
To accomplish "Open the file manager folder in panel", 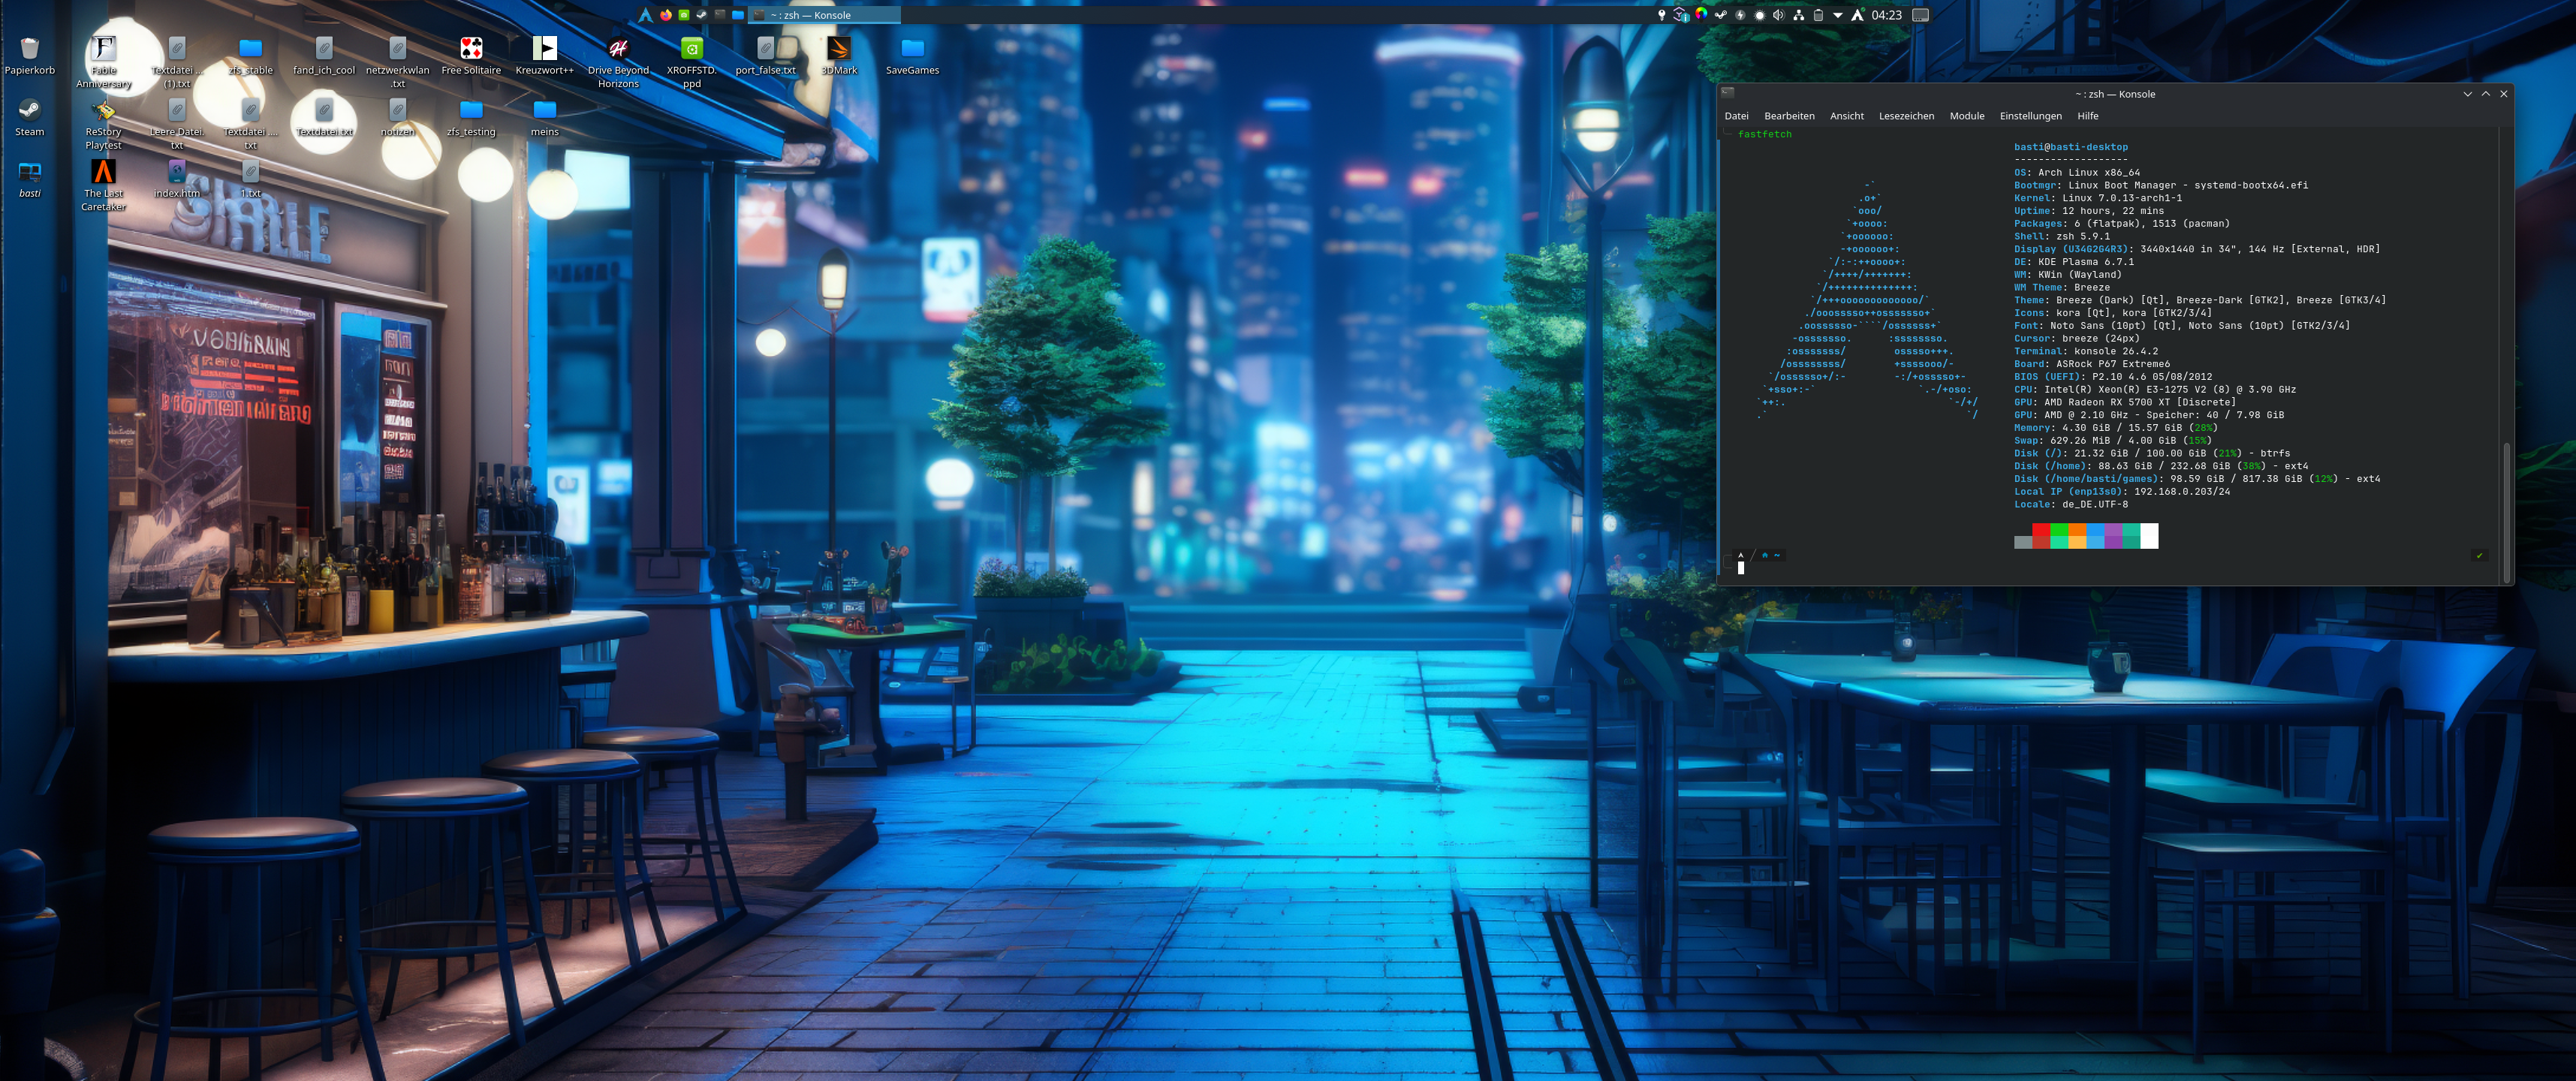I will 738,15.
